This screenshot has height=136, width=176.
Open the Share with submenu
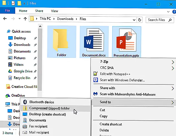point(107,88)
